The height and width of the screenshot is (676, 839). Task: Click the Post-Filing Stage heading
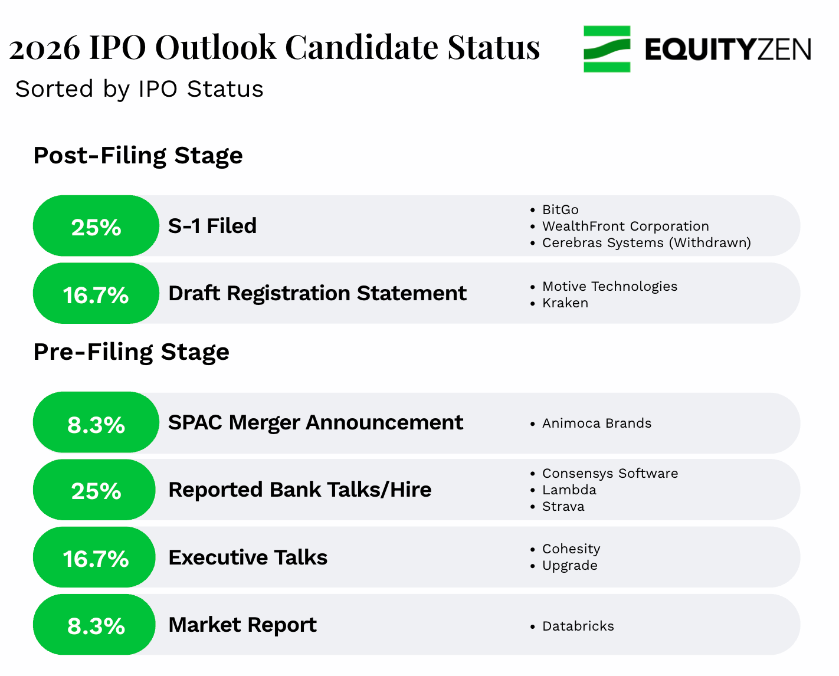click(138, 156)
